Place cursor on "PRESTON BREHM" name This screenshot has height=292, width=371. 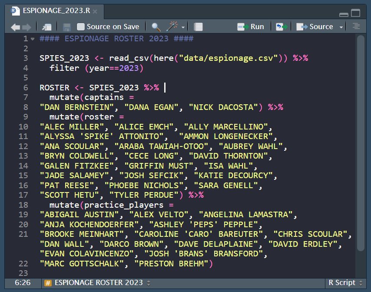171,264
